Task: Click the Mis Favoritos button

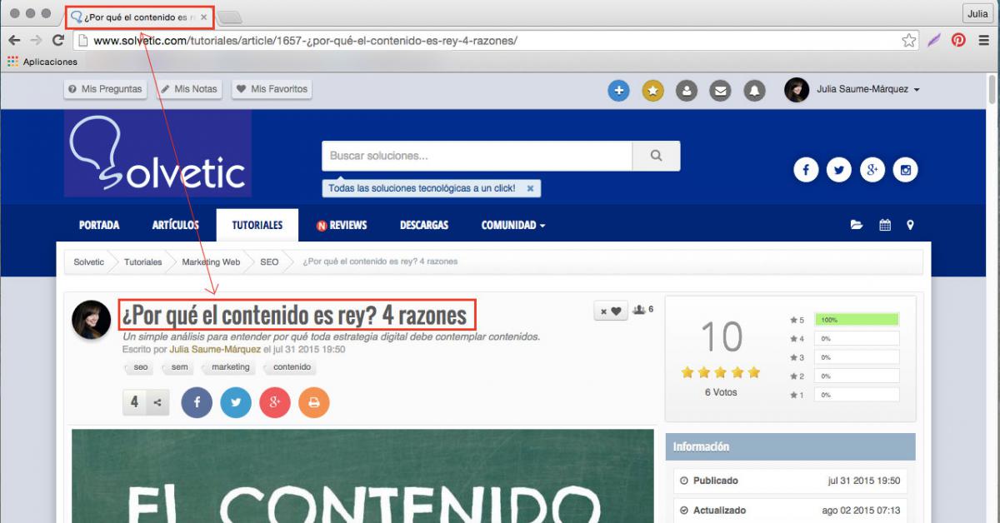Action: pos(272,89)
